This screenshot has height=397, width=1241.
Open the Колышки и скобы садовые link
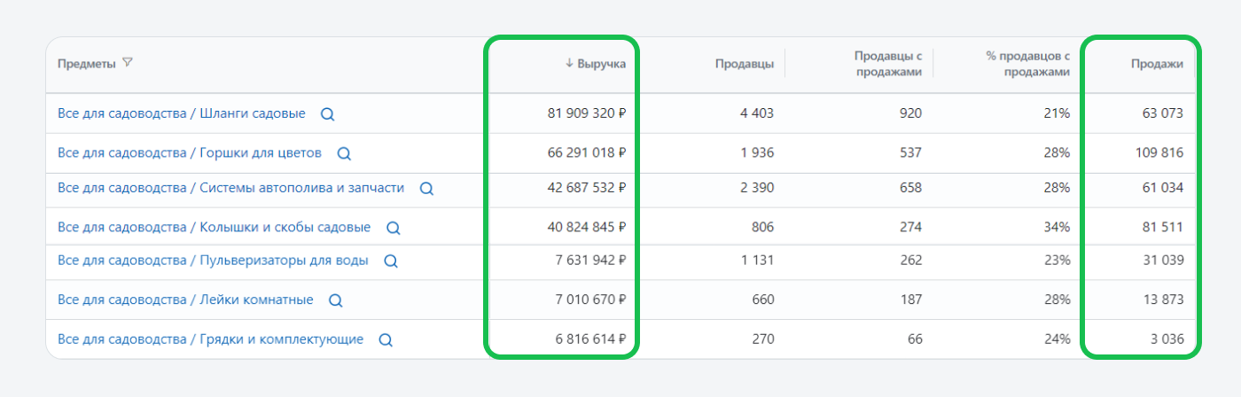pos(214,227)
